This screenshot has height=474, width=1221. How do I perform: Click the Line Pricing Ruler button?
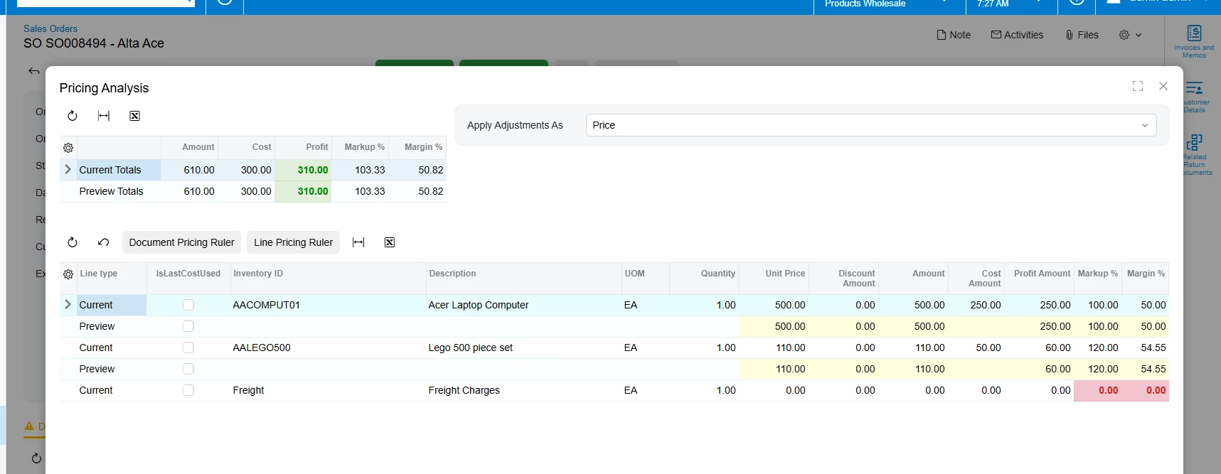coord(294,242)
